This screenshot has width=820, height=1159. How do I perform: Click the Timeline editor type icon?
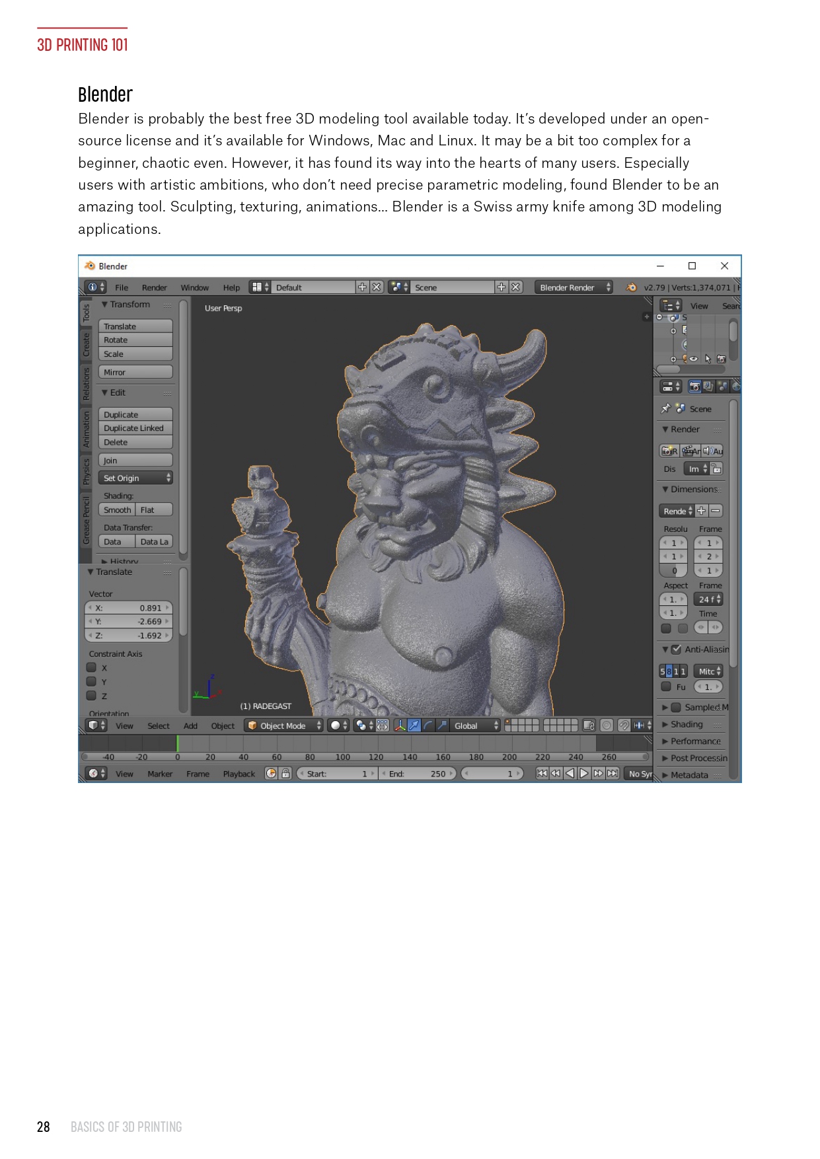tap(96, 773)
